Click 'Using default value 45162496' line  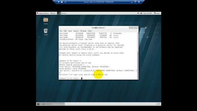coord(73,69)
